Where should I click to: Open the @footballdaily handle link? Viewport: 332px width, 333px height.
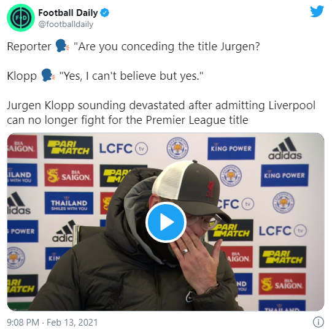click(66, 24)
